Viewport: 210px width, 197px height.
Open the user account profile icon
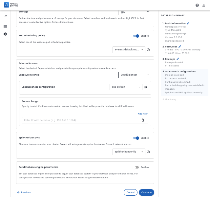coord(204,5)
